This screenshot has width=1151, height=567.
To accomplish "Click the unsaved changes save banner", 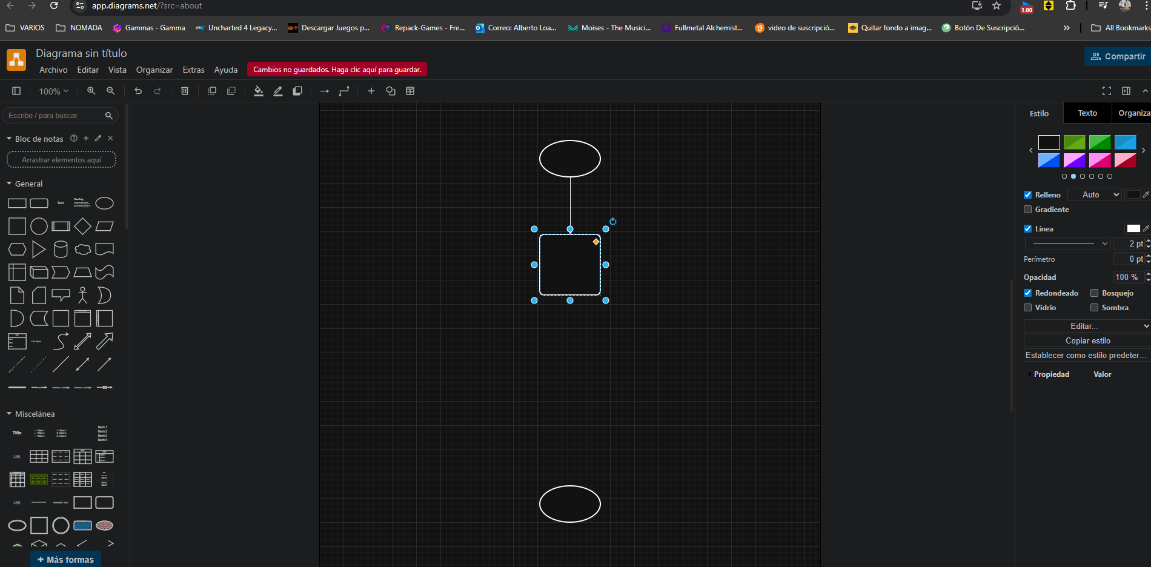I will click(x=337, y=70).
